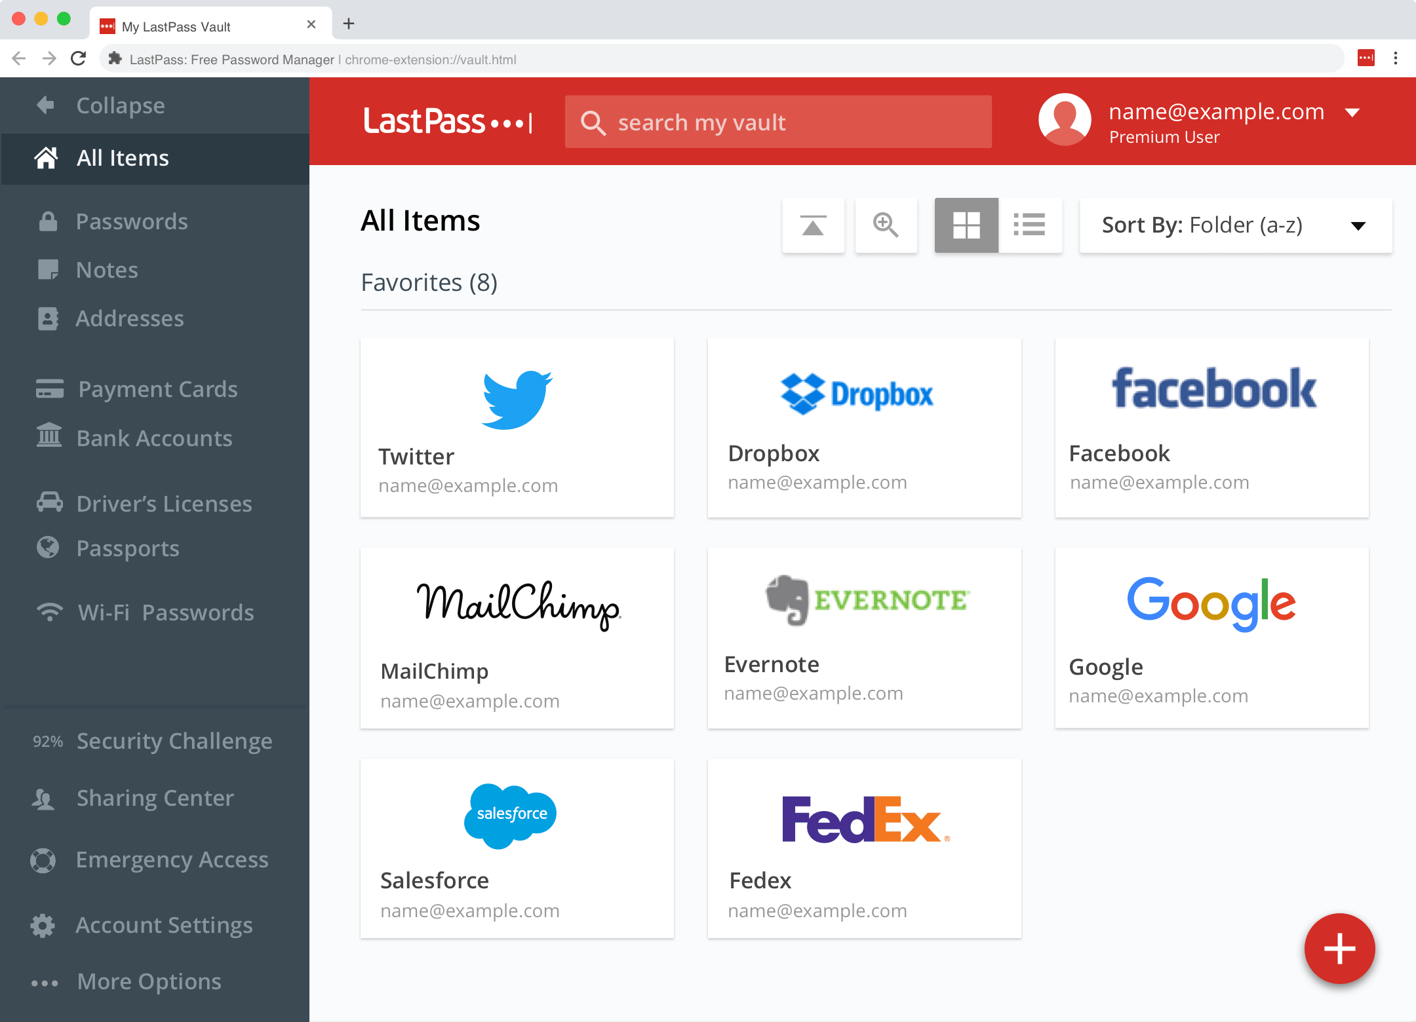Add a new vault item
Image resolution: width=1416 pixels, height=1022 pixels.
click(x=1339, y=947)
